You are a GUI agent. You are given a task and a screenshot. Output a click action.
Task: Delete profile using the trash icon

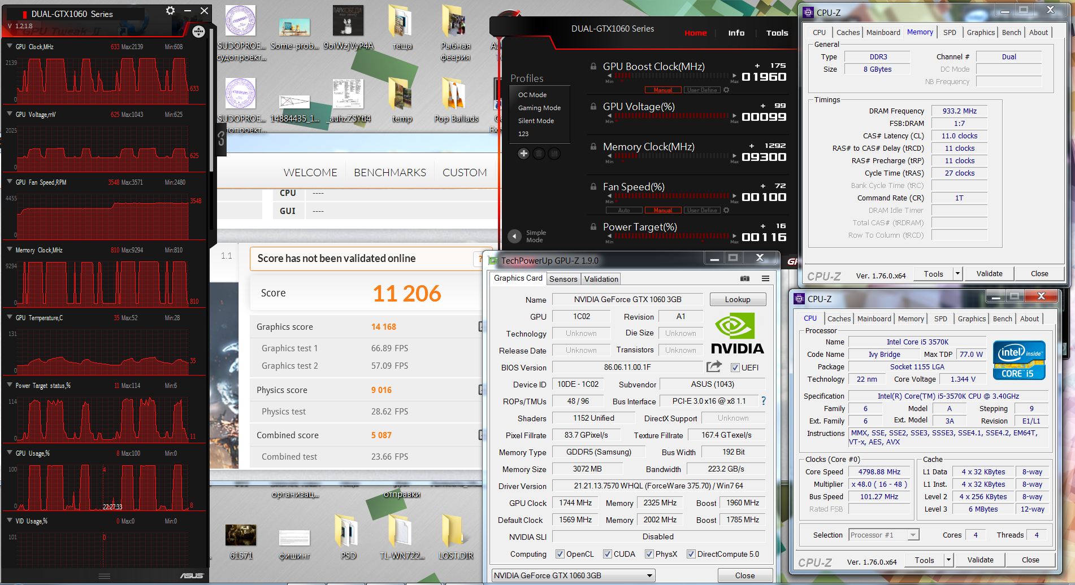[539, 153]
